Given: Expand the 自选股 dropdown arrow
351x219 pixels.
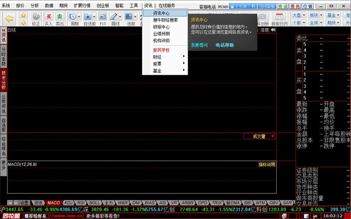Looking at the screenshot, I should coord(94,16).
